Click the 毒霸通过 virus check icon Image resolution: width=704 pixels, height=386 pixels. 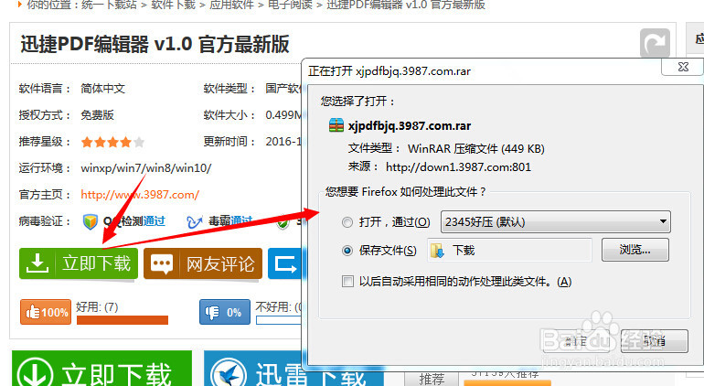click(195, 221)
